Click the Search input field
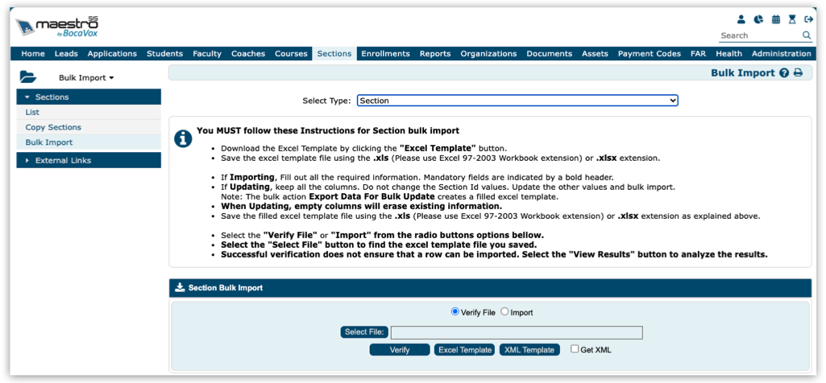Viewport: 826px width, 383px height. [x=758, y=35]
